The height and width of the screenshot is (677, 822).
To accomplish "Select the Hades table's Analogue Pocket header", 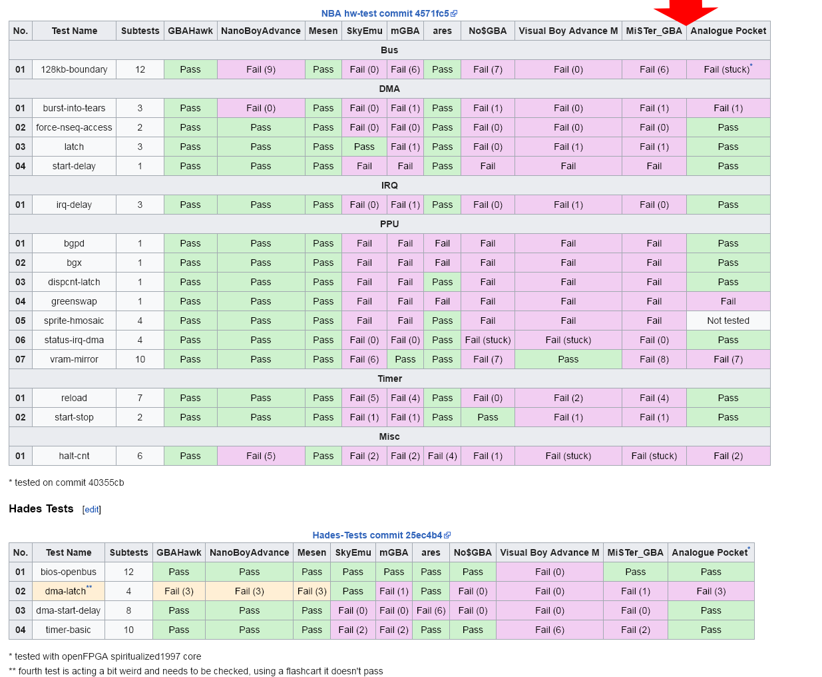I will click(711, 552).
